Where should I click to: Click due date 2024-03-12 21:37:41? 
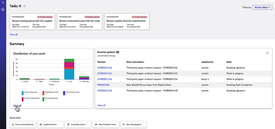[68, 27]
